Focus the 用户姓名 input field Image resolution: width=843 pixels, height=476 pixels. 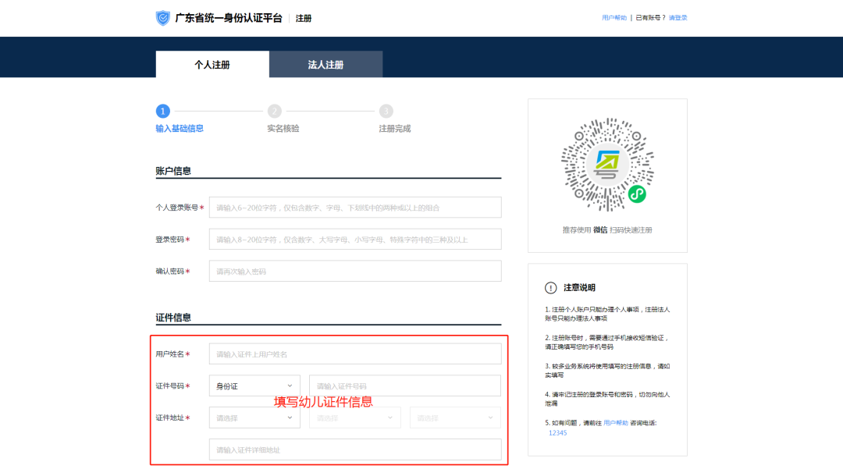(x=355, y=354)
